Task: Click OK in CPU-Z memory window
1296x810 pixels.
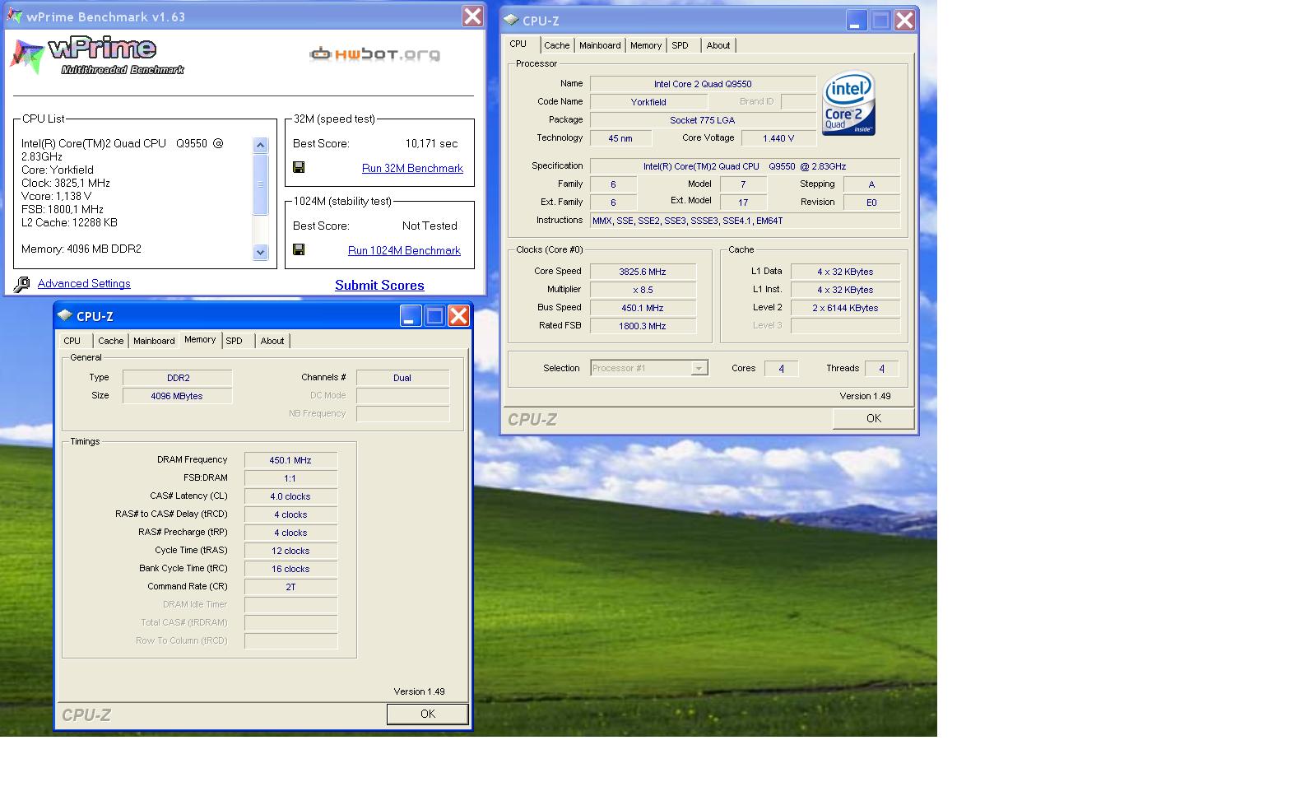Action: tap(428, 714)
